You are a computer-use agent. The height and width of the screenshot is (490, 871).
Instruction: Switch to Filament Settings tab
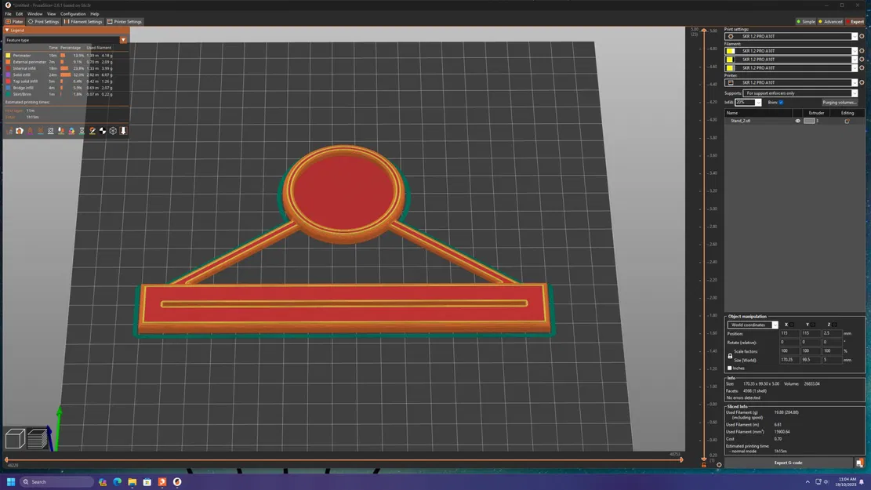83,22
